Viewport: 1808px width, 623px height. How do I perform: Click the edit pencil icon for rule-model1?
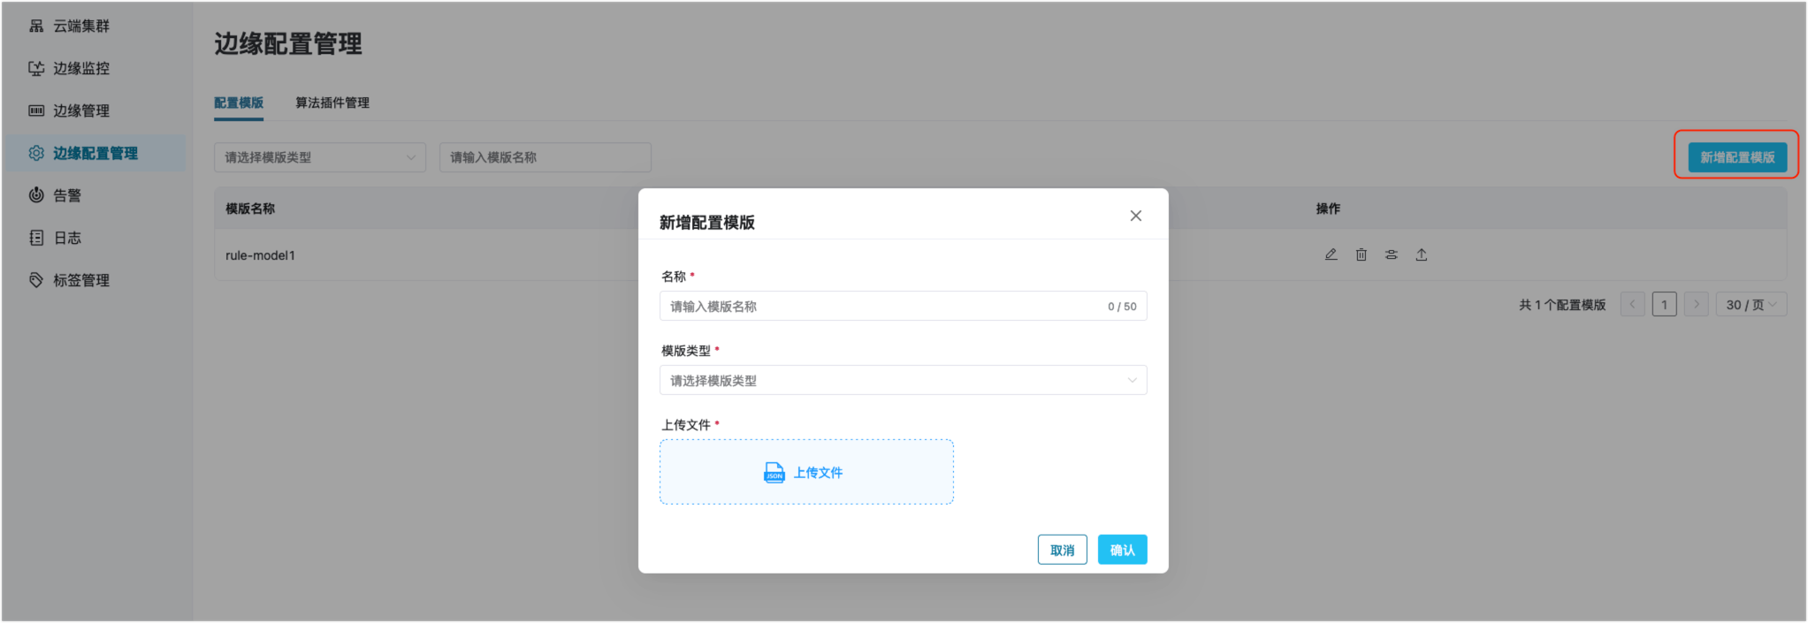[x=1331, y=255]
